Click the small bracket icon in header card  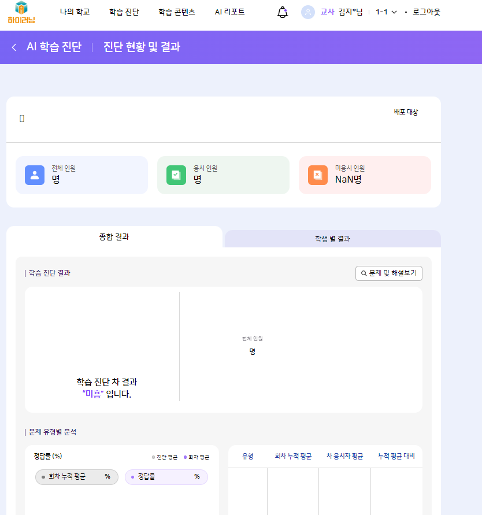click(x=22, y=118)
